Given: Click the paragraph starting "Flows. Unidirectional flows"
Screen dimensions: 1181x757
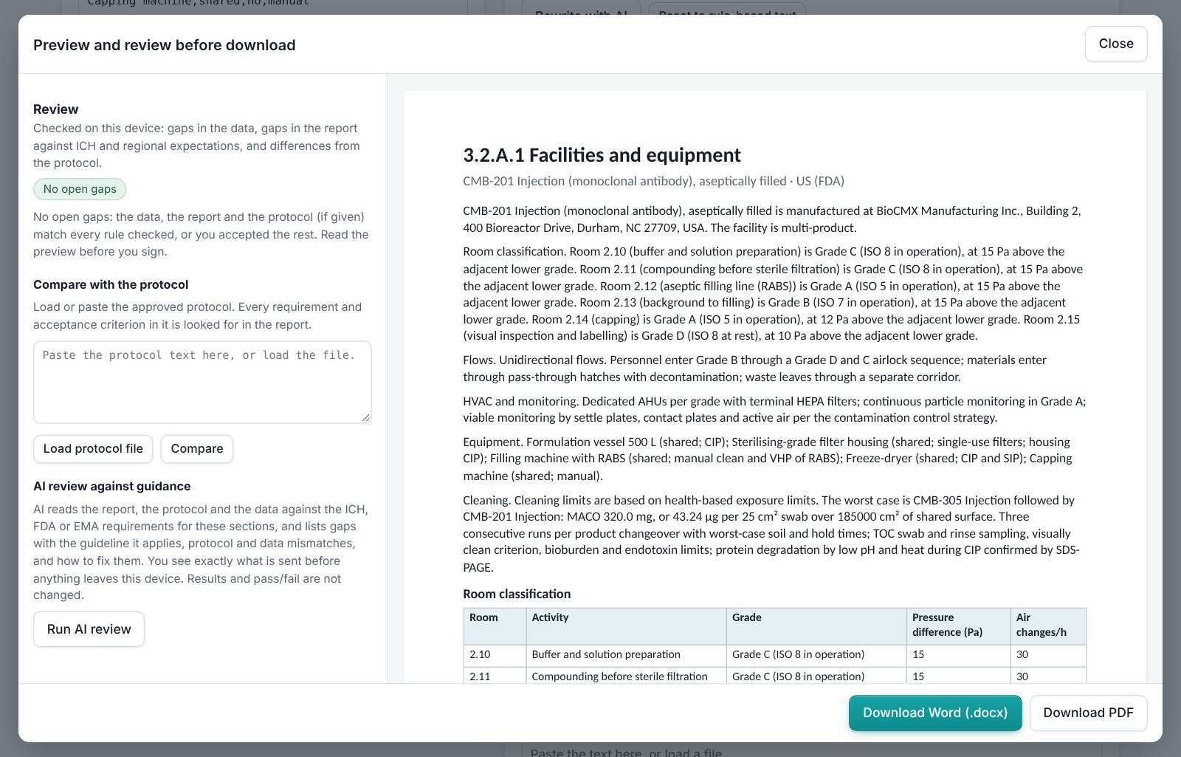Looking at the screenshot, I should click(754, 369).
